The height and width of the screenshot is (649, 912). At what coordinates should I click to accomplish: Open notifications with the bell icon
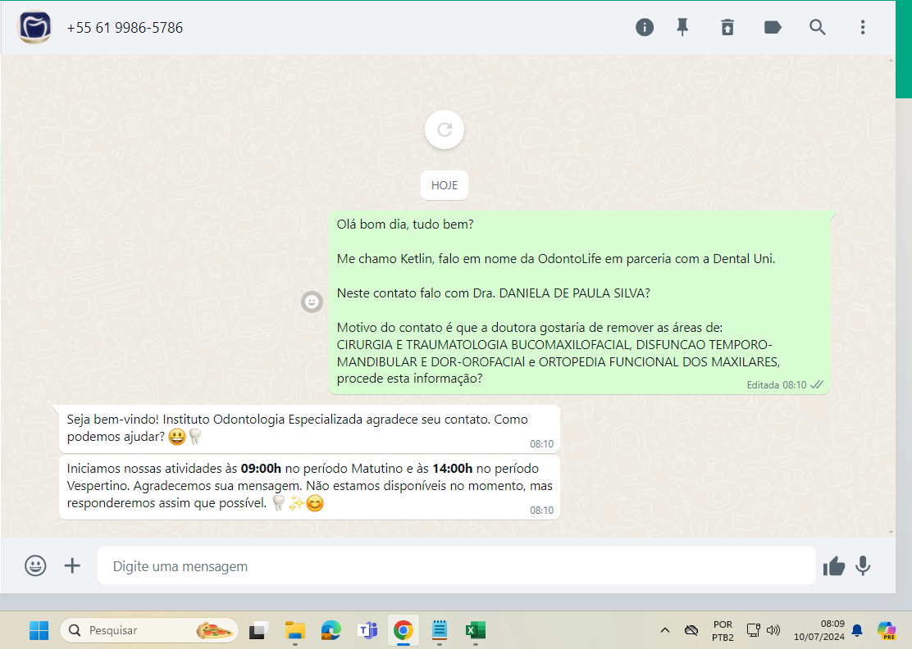pos(857,630)
